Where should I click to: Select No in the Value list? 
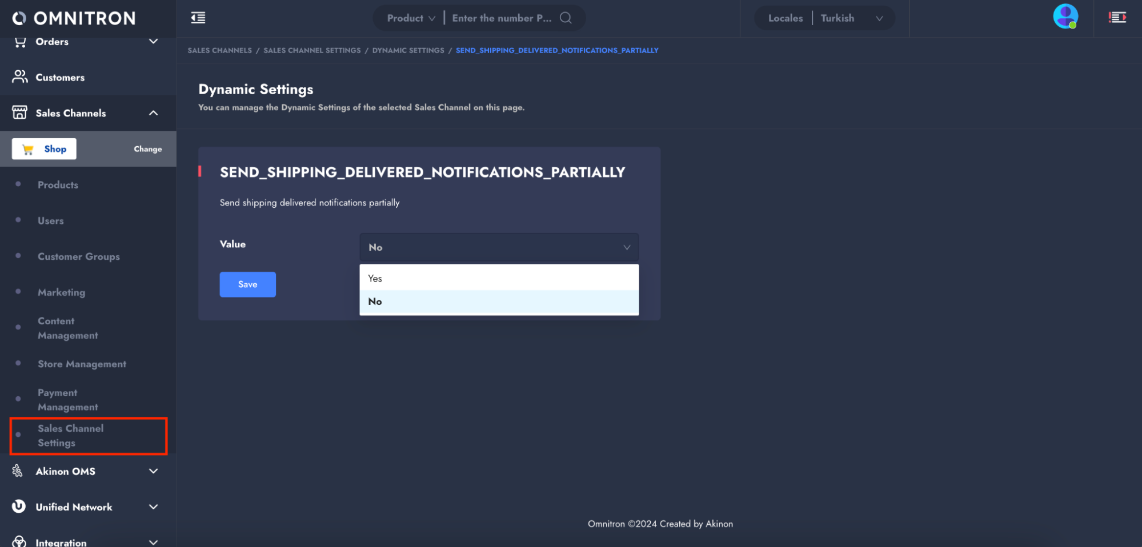pos(499,301)
